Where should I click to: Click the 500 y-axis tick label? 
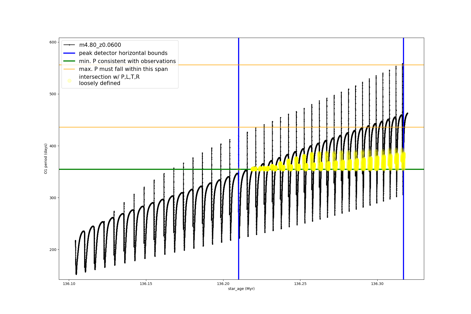(x=53, y=94)
